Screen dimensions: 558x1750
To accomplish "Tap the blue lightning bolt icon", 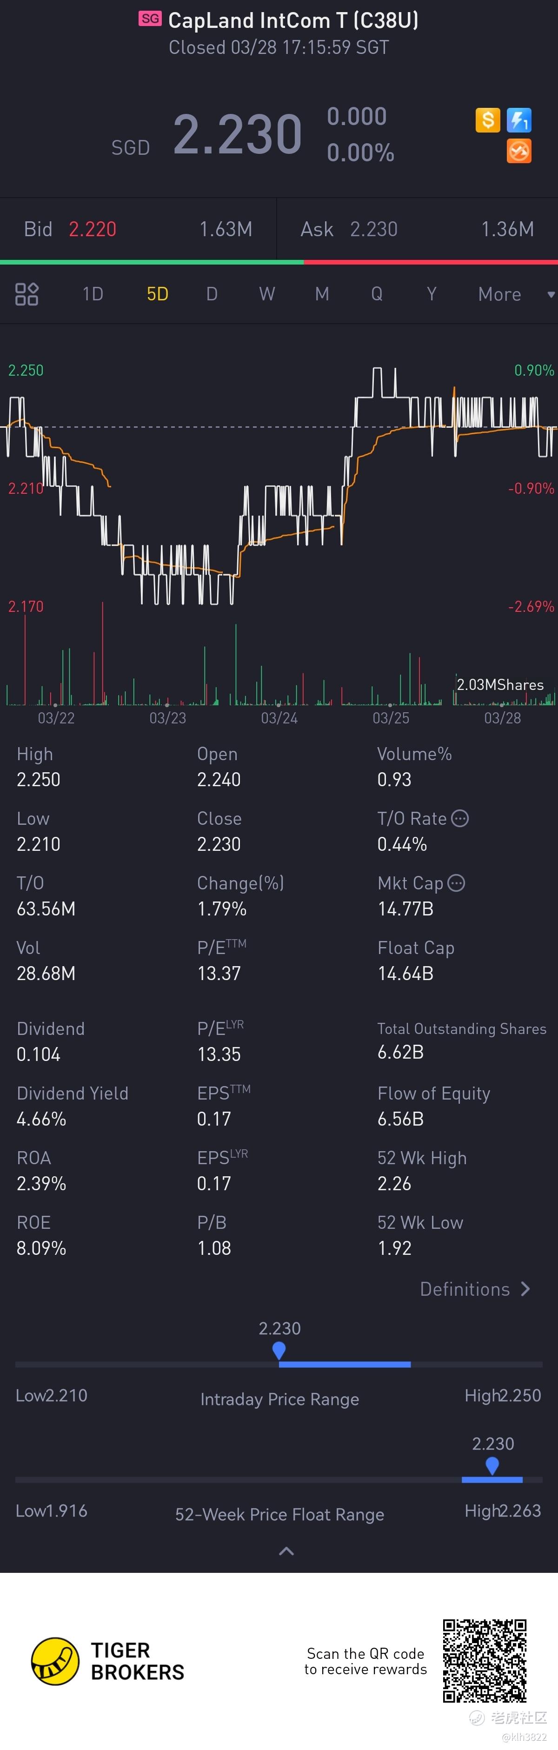I will tap(518, 120).
